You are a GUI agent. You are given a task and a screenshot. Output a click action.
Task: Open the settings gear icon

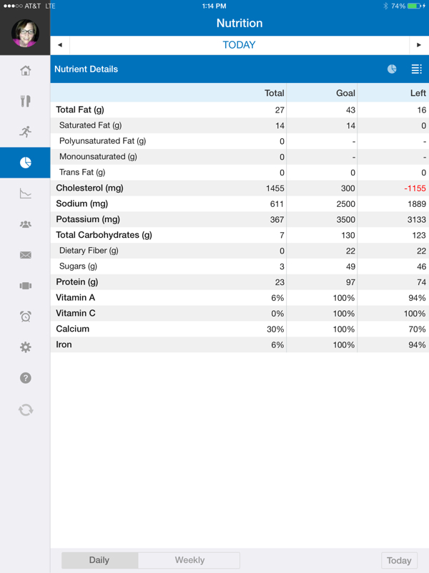click(x=25, y=347)
